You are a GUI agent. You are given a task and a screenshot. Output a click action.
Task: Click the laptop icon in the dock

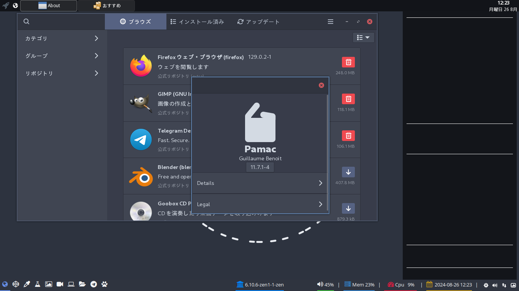71,284
